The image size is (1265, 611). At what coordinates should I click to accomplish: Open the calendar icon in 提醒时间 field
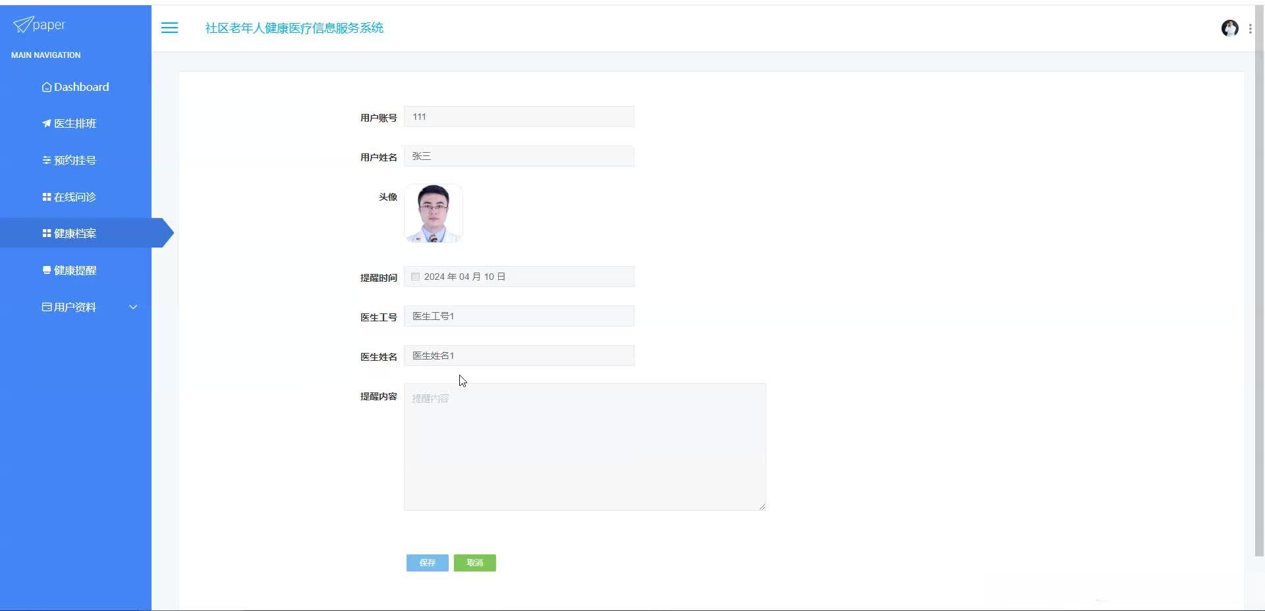pyautogui.click(x=415, y=277)
